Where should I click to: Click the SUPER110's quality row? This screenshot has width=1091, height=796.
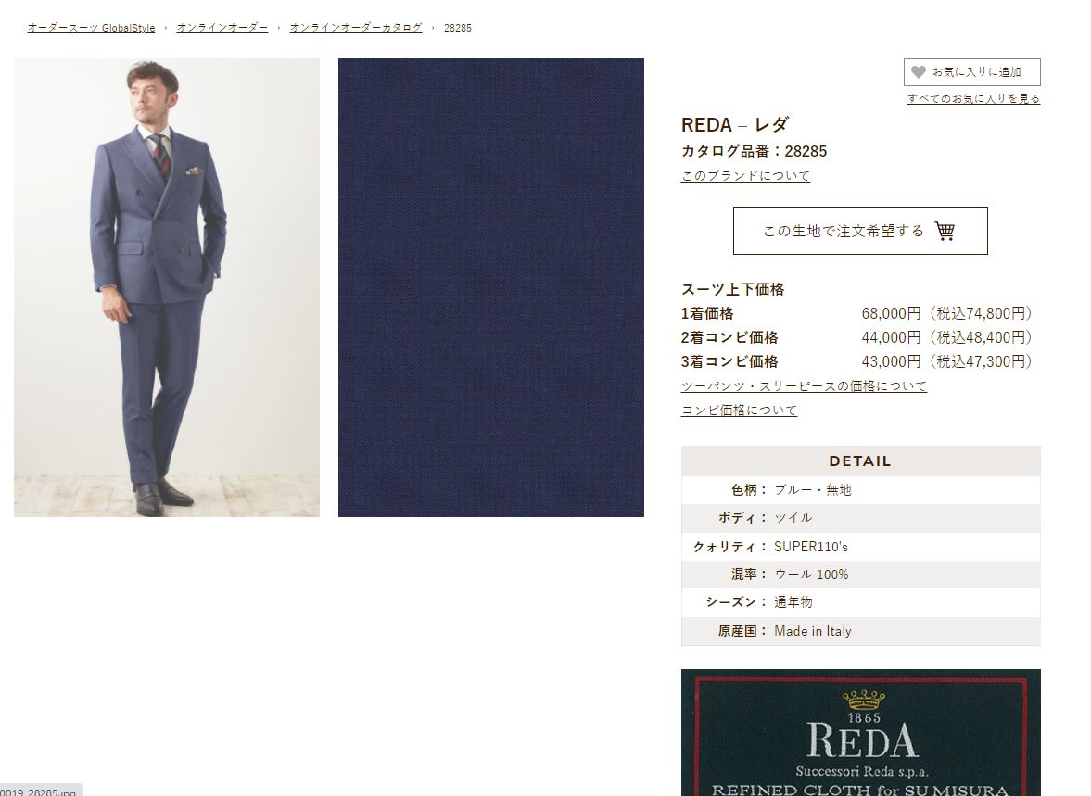(861, 547)
